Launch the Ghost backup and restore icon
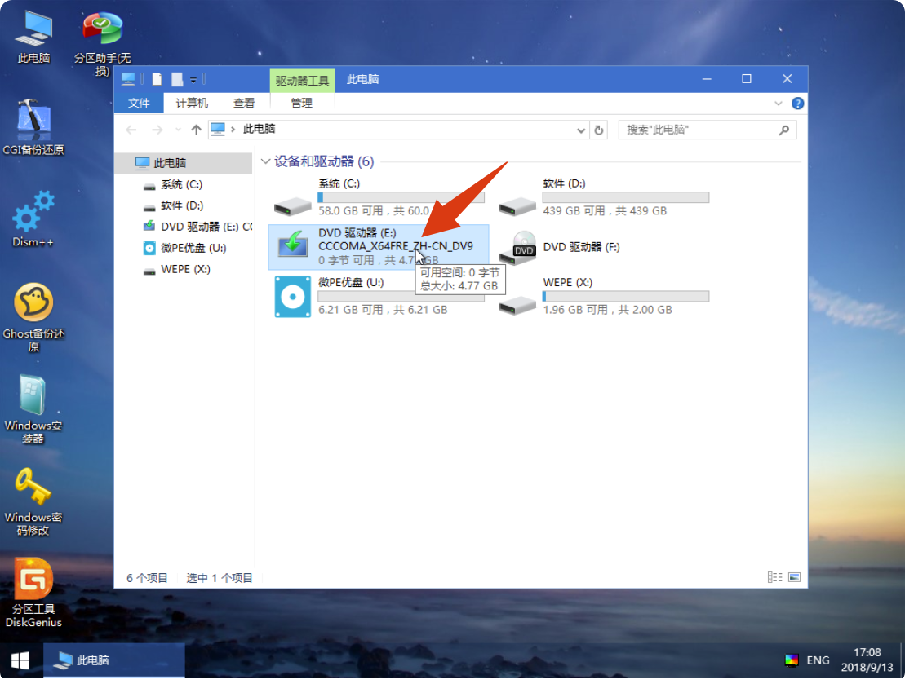905x684 pixels. coord(33,305)
